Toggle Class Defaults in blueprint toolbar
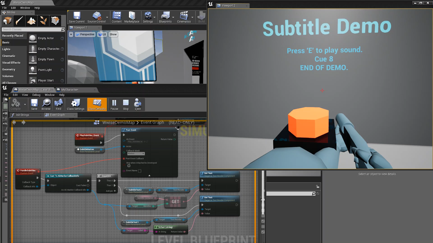Viewport: 433px width, 243px height. coord(97,104)
